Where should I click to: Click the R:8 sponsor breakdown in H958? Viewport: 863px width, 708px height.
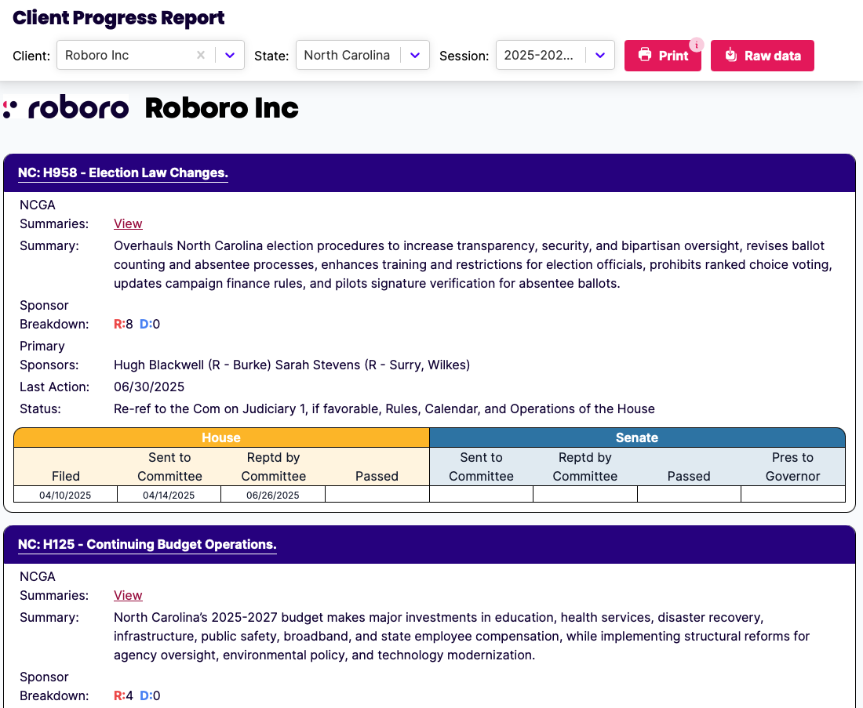pos(123,325)
